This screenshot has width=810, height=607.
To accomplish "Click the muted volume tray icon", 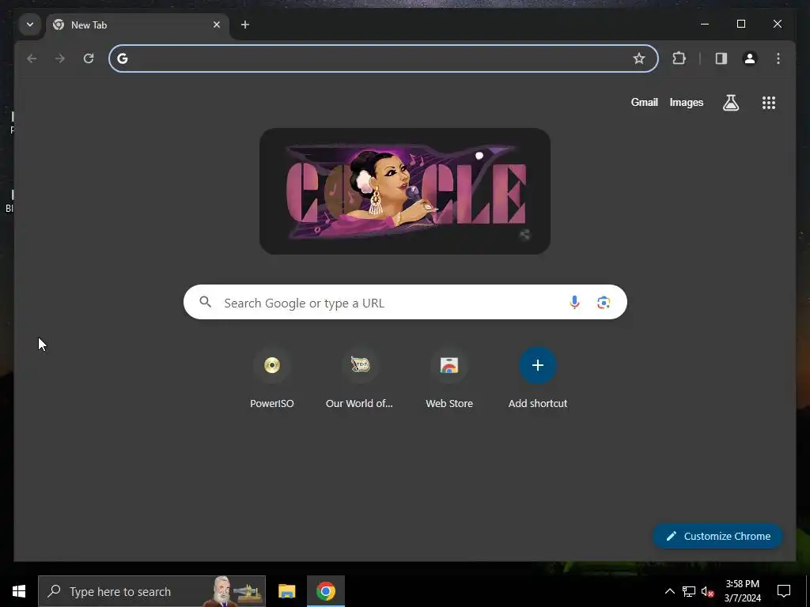I will (707, 591).
